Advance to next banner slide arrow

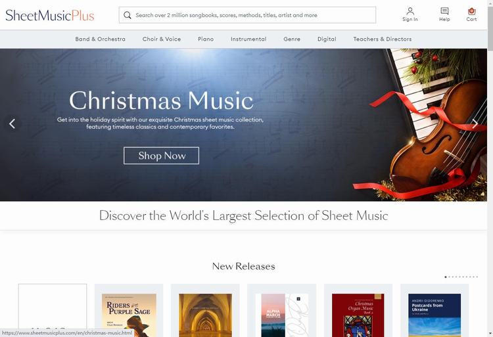coord(475,124)
